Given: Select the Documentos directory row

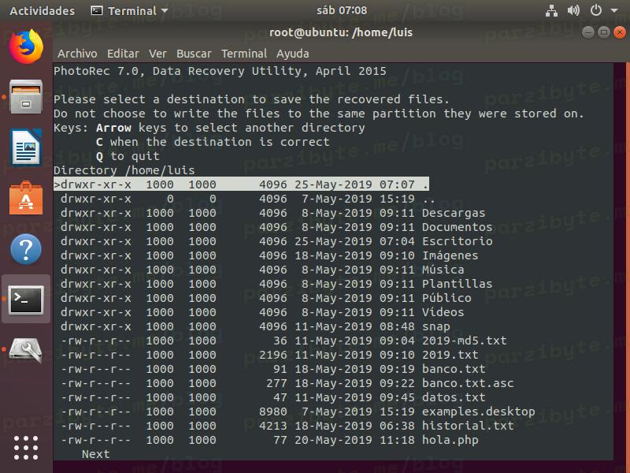Looking at the screenshot, I should [x=276, y=227].
